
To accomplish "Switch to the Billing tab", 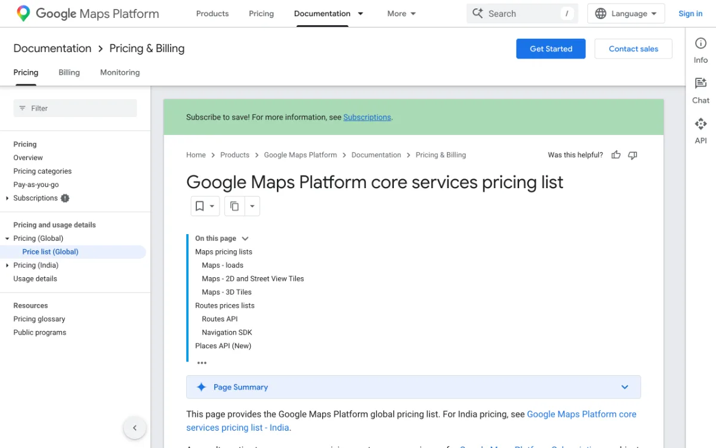I will tap(69, 72).
